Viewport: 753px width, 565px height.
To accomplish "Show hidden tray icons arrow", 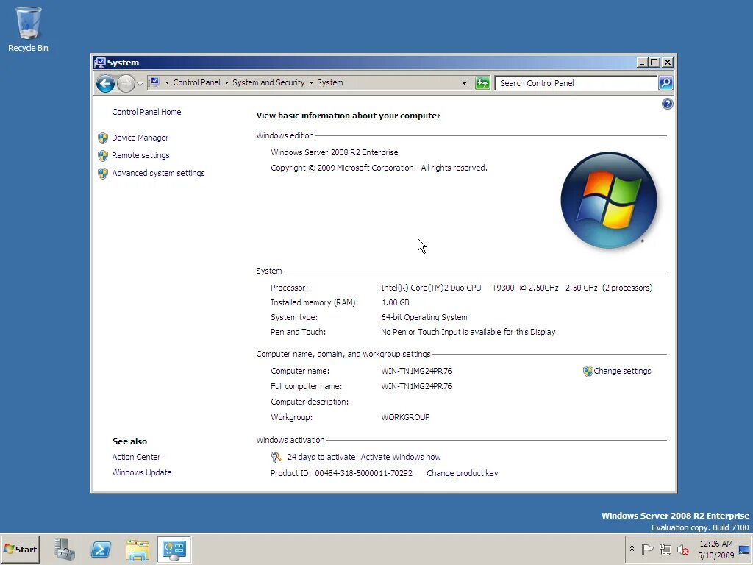I will (632, 549).
